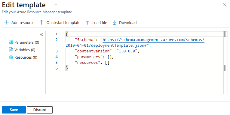
Task: Click the empty brackets after resources
Action: coord(107,63)
